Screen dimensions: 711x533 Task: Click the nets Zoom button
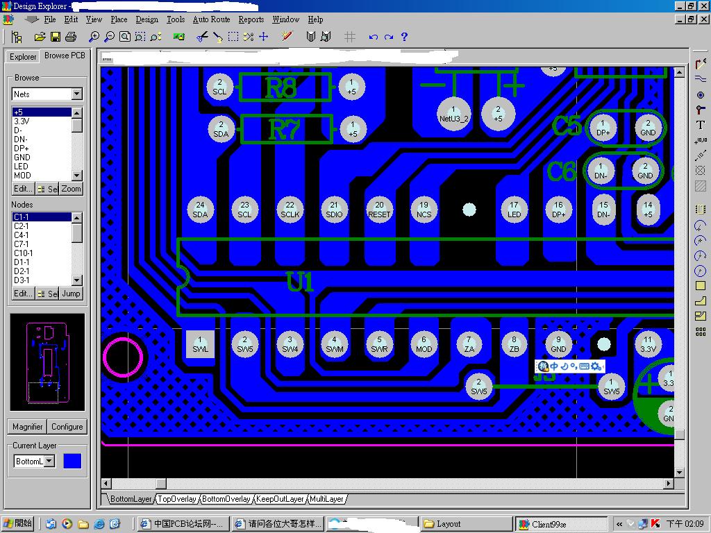coord(72,189)
